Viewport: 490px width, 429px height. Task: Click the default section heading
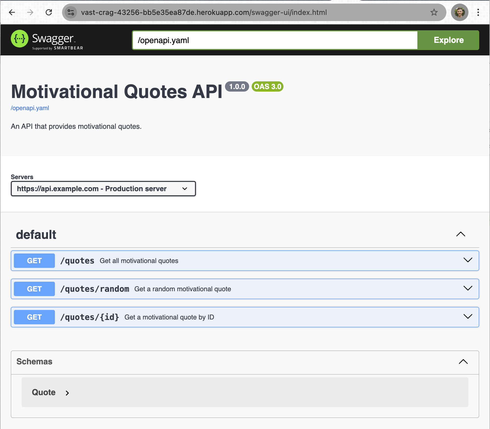pyautogui.click(x=36, y=235)
